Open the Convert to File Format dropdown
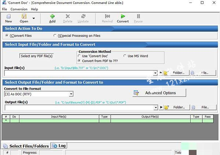 click(x=71, y=94)
